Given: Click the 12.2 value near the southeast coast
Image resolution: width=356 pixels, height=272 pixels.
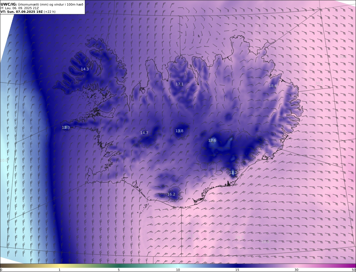Looking at the screenshot, I should click(233, 173).
